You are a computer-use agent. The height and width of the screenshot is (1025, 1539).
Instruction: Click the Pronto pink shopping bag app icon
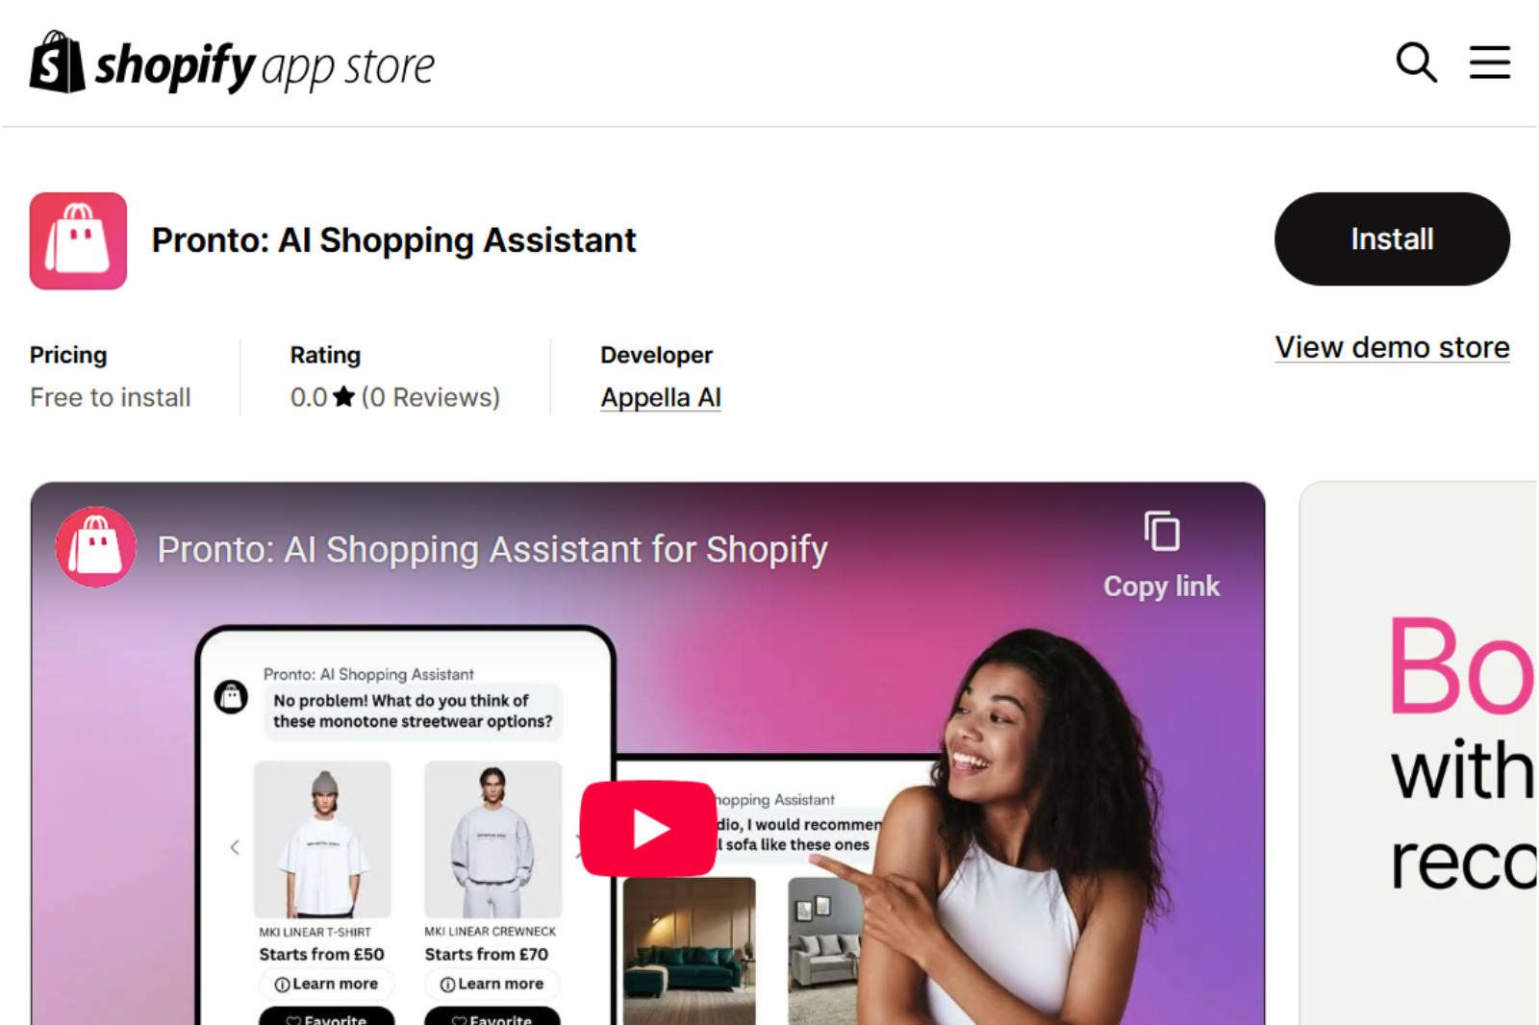pos(78,240)
